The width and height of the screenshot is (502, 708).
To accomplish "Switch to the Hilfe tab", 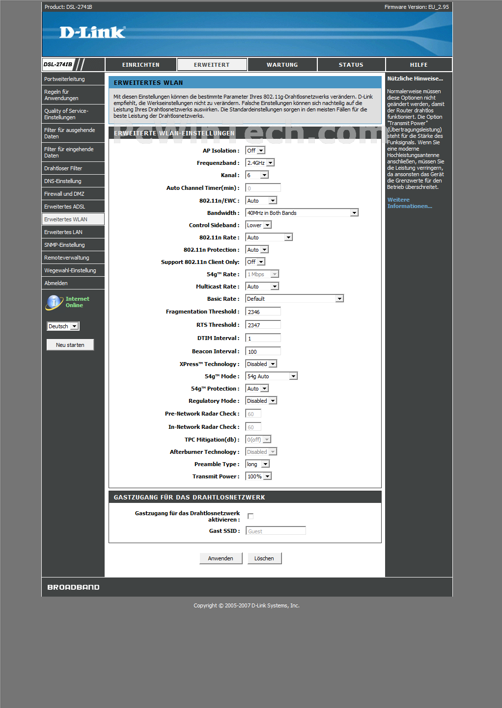I will coord(419,65).
